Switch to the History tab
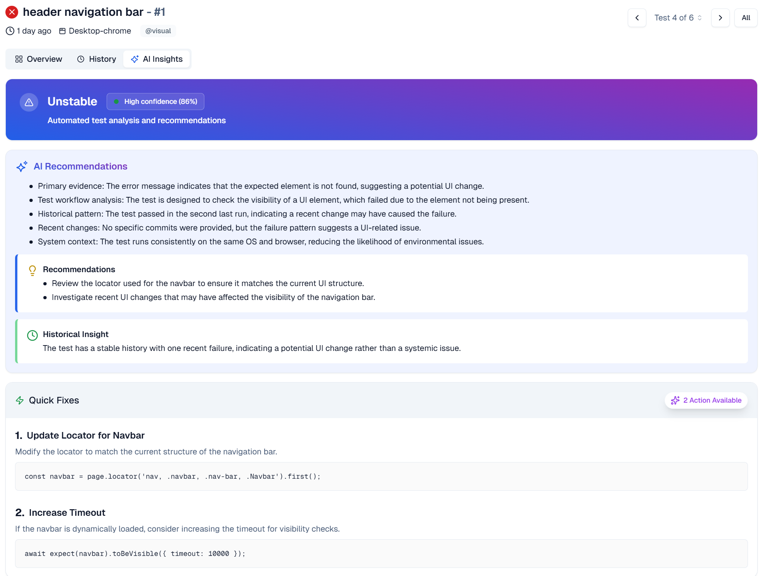Image resolution: width=763 pixels, height=576 pixels. coord(97,59)
